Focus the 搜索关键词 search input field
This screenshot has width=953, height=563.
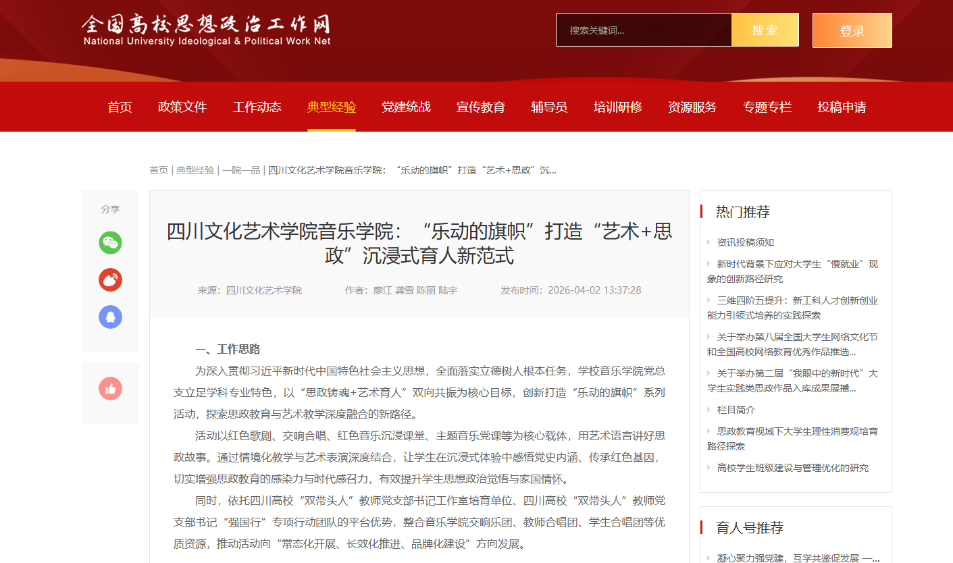[x=643, y=30]
